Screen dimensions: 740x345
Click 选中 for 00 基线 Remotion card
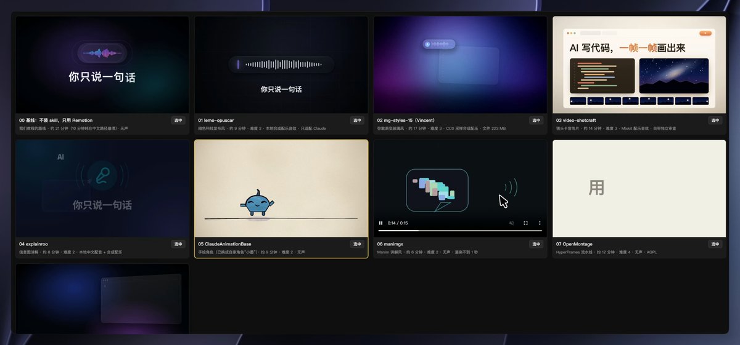[x=178, y=121]
